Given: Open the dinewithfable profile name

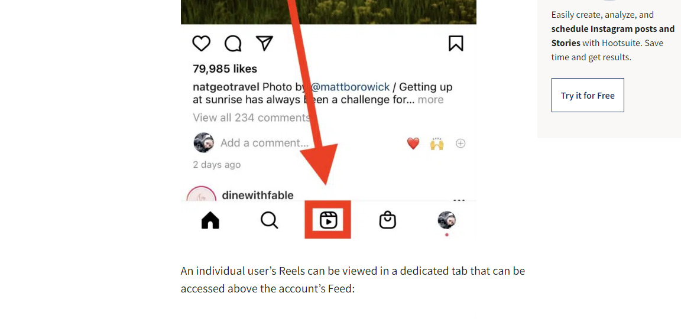Looking at the screenshot, I should coord(258,195).
